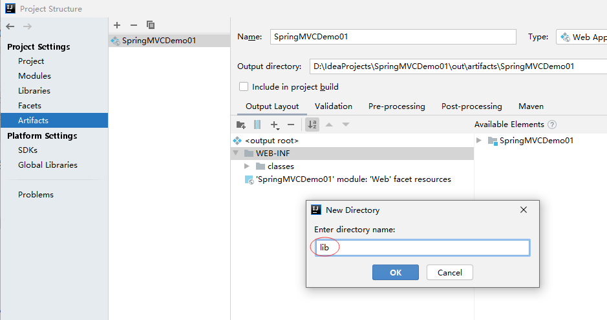Remove selected artifact with minus icon

point(134,25)
